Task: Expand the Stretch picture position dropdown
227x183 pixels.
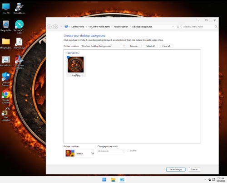Action: click(79, 154)
